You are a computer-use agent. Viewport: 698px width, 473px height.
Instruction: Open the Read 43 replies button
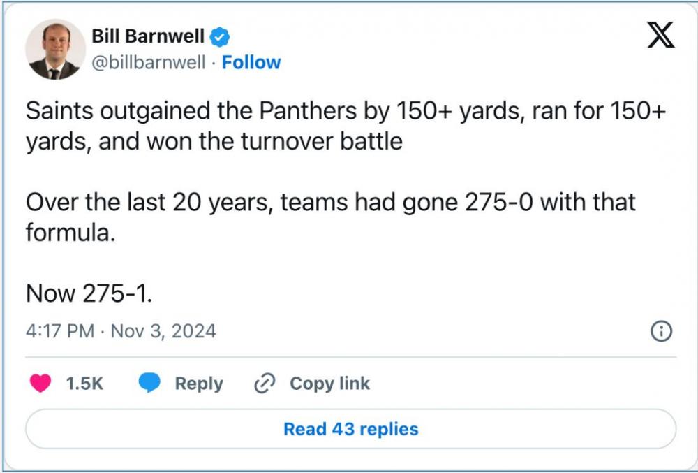tap(350, 428)
